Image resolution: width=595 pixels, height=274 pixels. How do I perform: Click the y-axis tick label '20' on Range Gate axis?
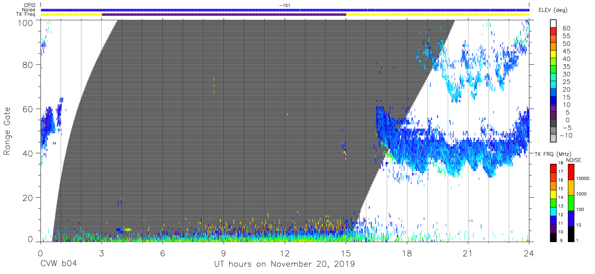tap(28, 197)
